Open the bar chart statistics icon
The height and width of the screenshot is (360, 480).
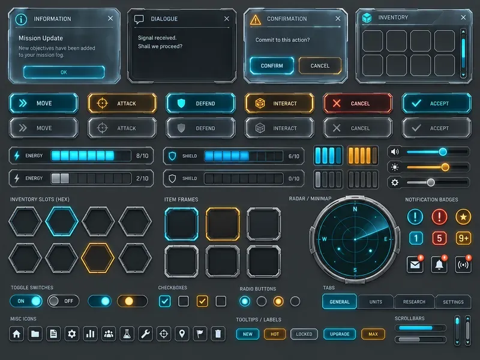(x=91, y=334)
